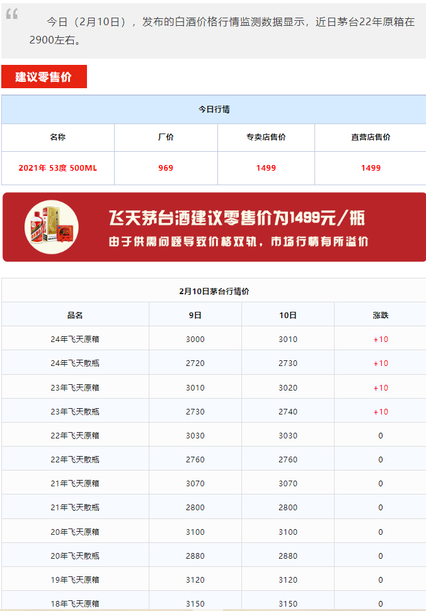Click the 9日 price 3030 for 22年飞天原箱
This screenshot has width=426, height=611.
(195, 436)
